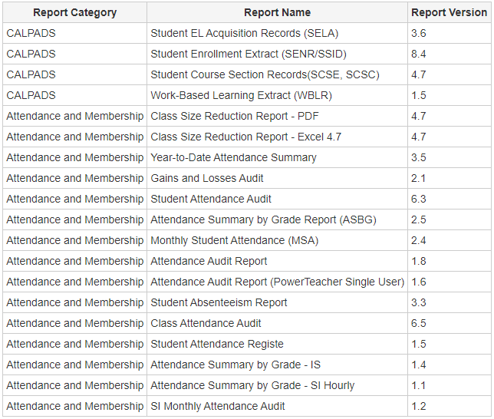
Task: Open Year-to-Date Attendance Summary report
Action: [x=233, y=157]
